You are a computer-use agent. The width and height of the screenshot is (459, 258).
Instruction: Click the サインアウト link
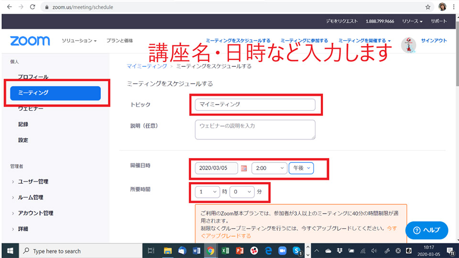click(x=434, y=40)
